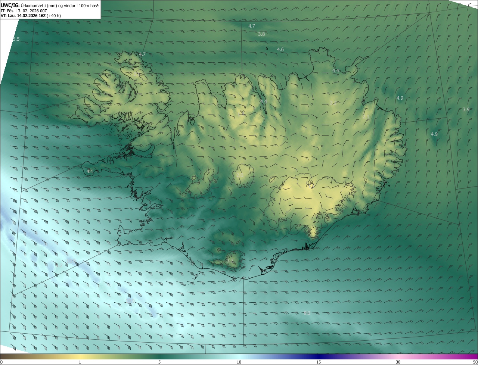Click the 5.5 value label
This screenshot has height=365, width=478.
16,39
